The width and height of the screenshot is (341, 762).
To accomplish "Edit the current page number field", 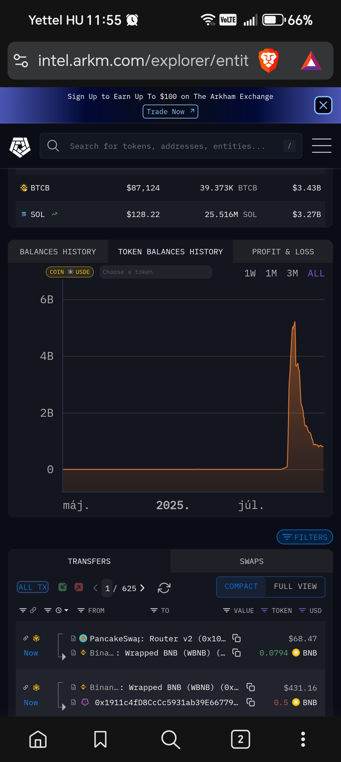I will click(107, 588).
